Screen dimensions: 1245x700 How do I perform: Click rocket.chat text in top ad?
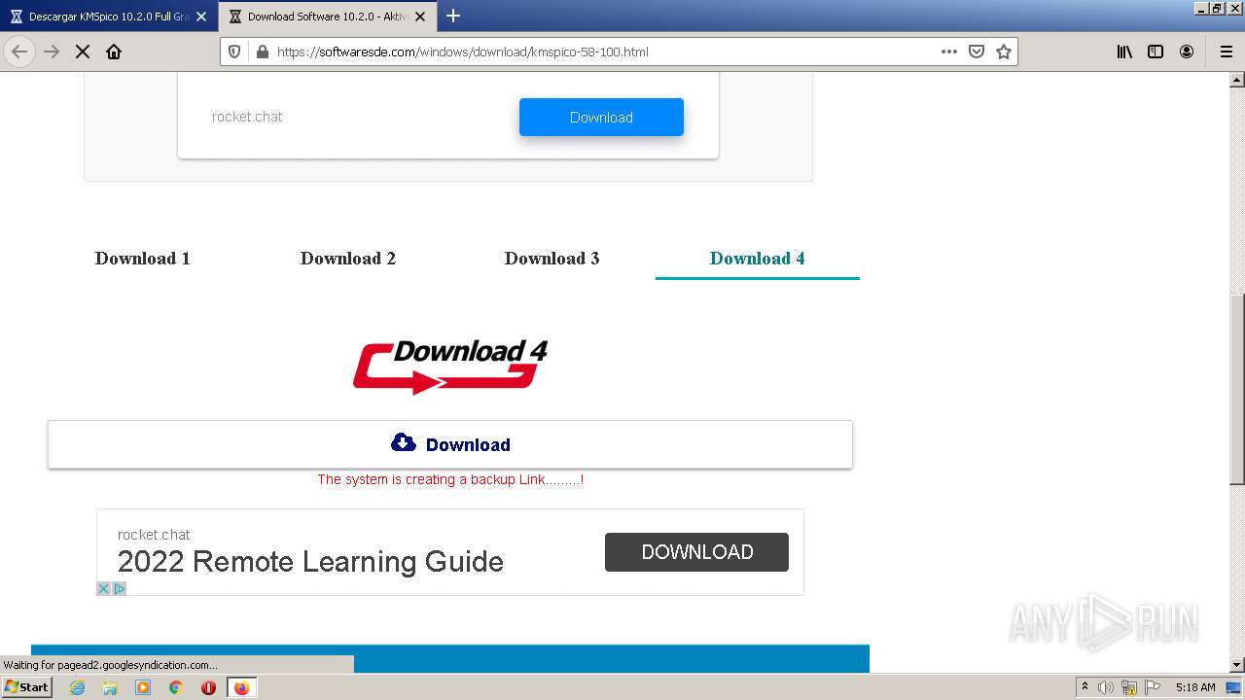pyautogui.click(x=247, y=117)
